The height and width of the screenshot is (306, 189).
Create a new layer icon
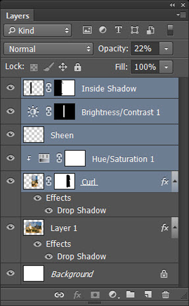pos(148,294)
